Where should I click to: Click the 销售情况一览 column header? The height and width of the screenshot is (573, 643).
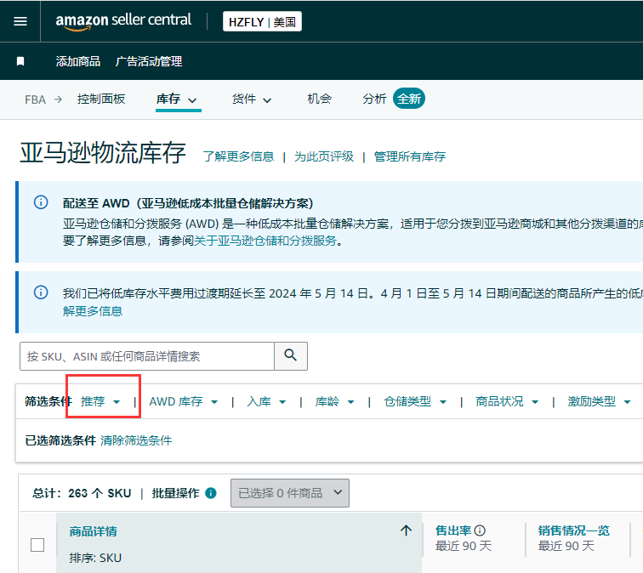tap(574, 530)
